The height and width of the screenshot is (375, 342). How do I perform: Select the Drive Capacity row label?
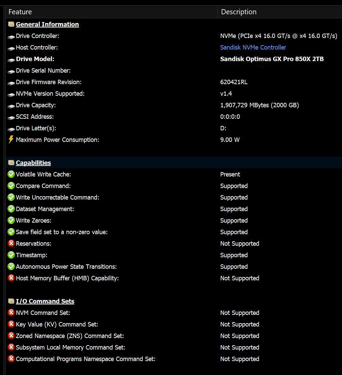(x=36, y=105)
